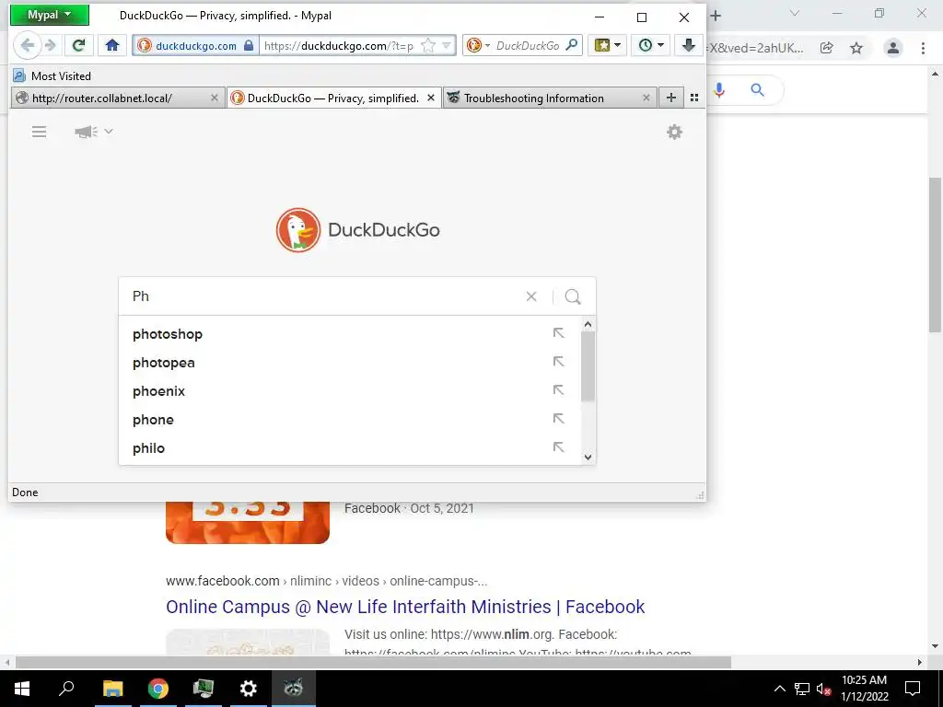
Task: Go back using Mypal back arrow
Action: coord(27,45)
